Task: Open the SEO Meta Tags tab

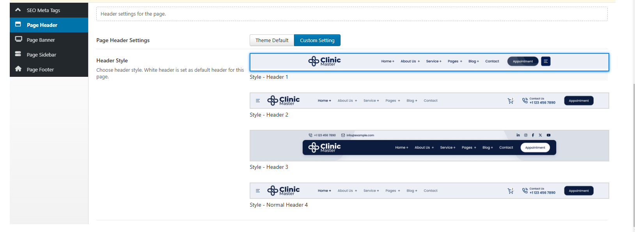Action: coord(43,10)
